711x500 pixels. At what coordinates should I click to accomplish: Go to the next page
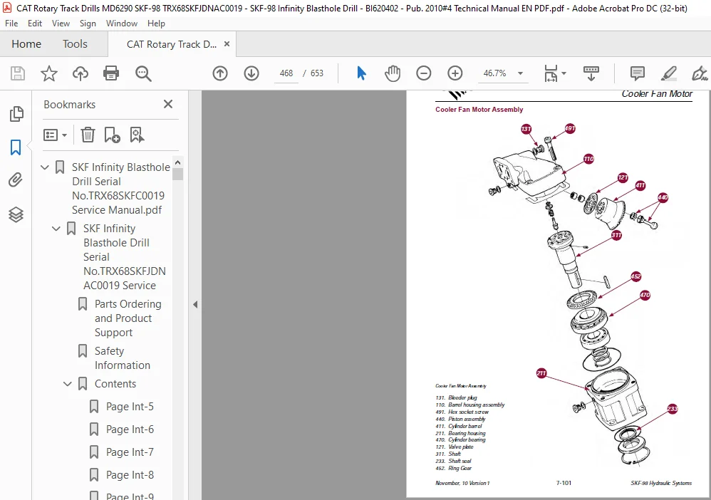coord(251,73)
